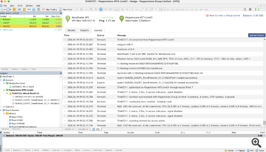This screenshot has width=266, height=152.
Task: Select the trendline drawing tool
Action: pos(142,10)
